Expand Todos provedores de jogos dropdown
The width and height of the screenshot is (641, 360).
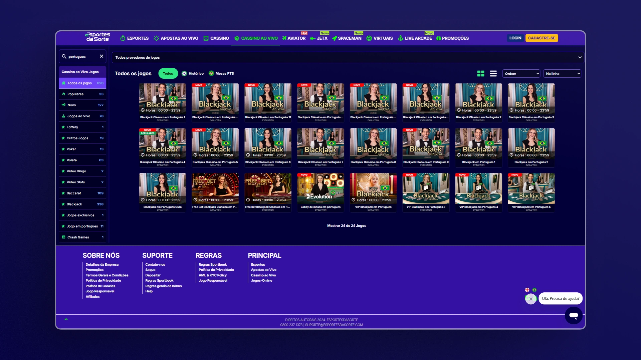[x=348, y=57]
